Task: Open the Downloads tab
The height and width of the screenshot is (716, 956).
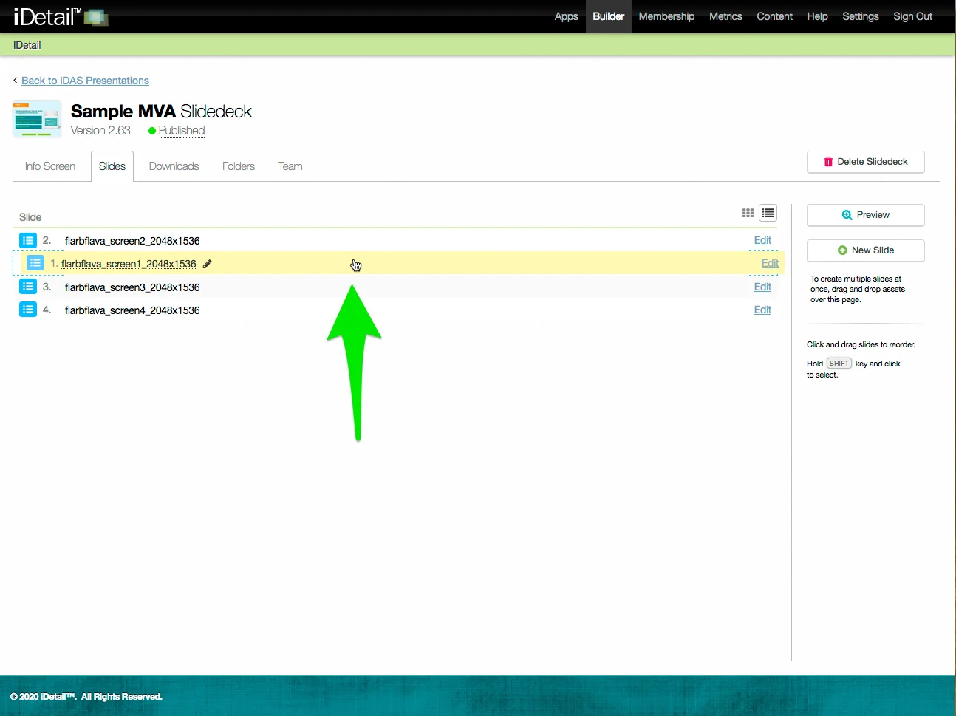Action: 174,166
